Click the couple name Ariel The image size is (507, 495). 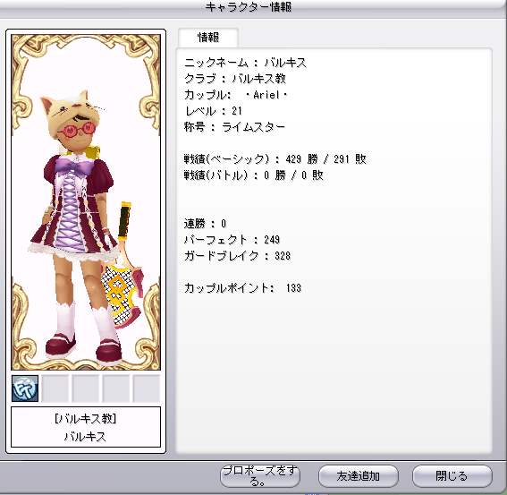266,95
